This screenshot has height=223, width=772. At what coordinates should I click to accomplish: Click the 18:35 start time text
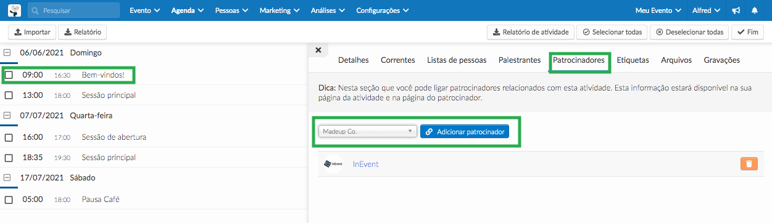(x=33, y=158)
